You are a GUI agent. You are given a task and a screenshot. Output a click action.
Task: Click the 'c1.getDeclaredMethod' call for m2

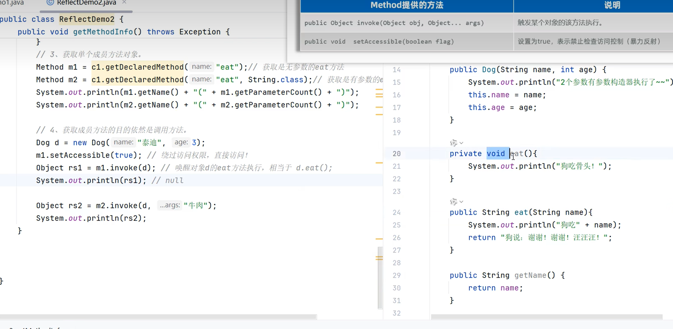click(x=138, y=80)
